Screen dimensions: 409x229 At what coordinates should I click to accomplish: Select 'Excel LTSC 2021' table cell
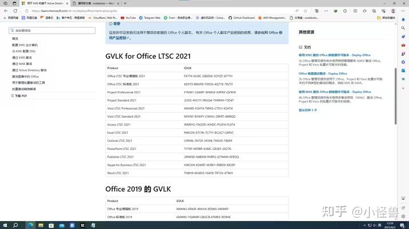click(118, 133)
